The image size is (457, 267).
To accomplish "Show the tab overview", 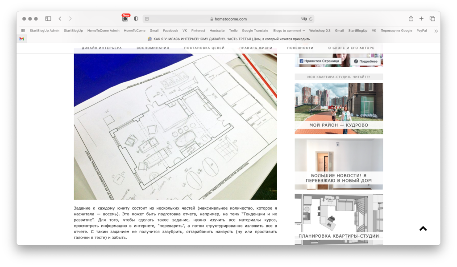I will click(432, 19).
